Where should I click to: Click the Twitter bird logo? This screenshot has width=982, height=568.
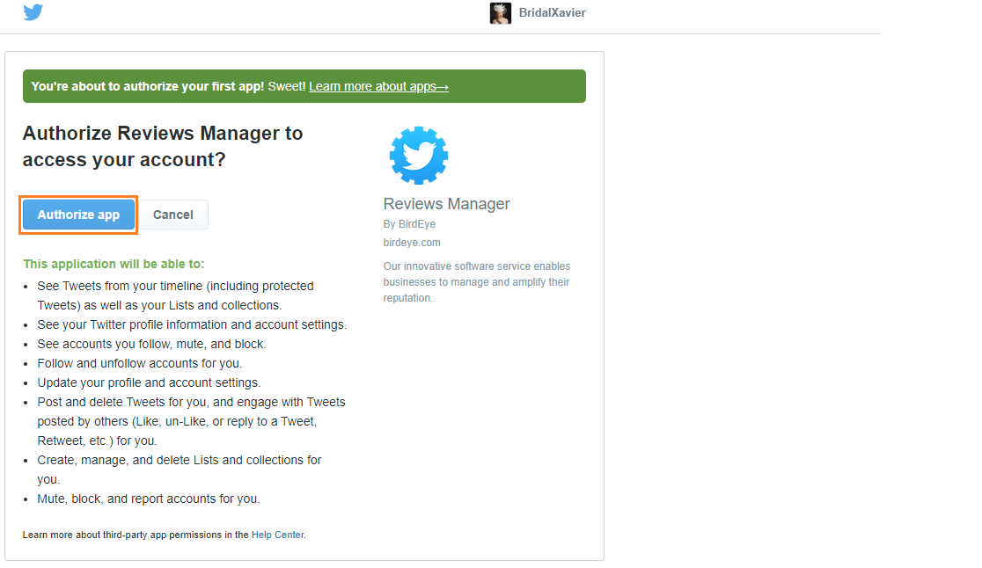pos(33,12)
